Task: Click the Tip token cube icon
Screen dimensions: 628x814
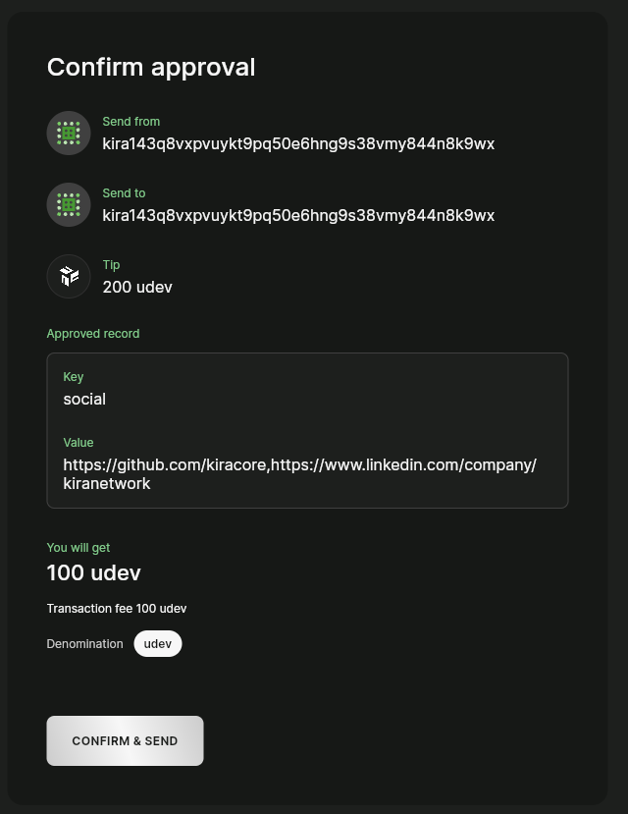Action: 69,276
